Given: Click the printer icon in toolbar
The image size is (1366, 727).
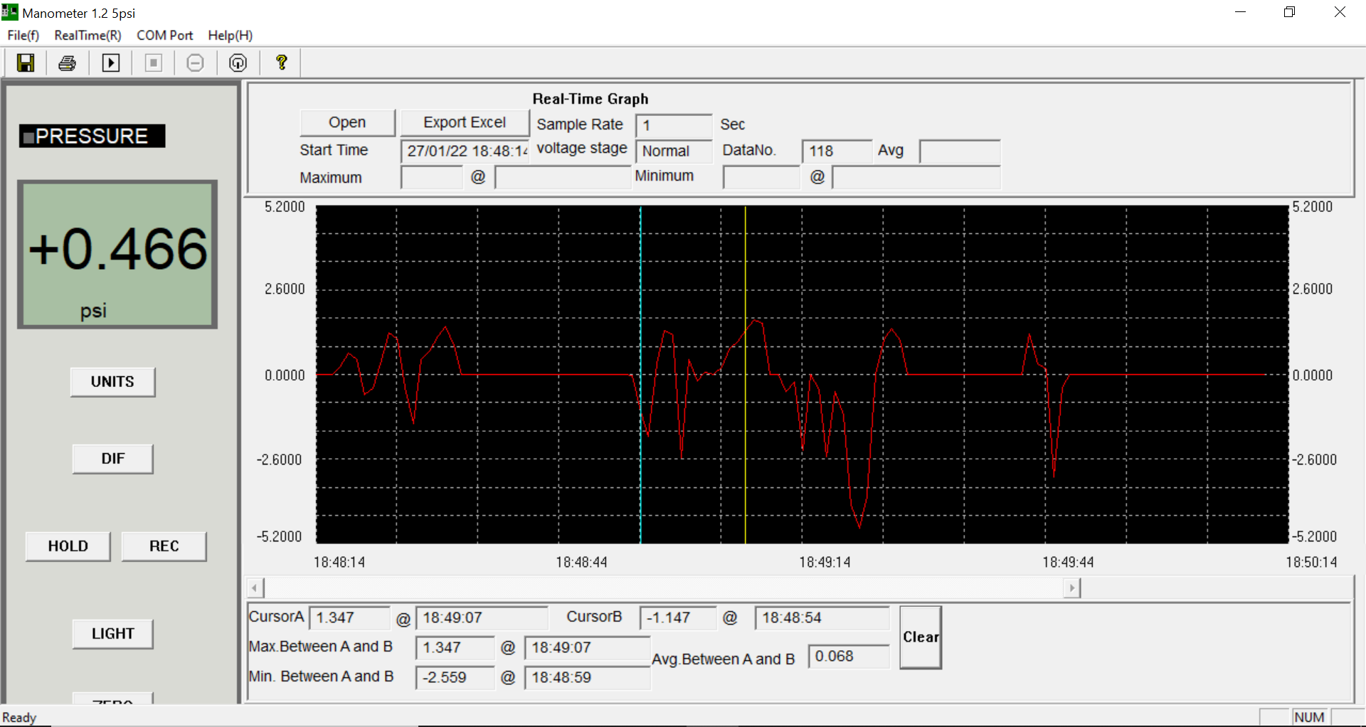Looking at the screenshot, I should coord(68,63).
